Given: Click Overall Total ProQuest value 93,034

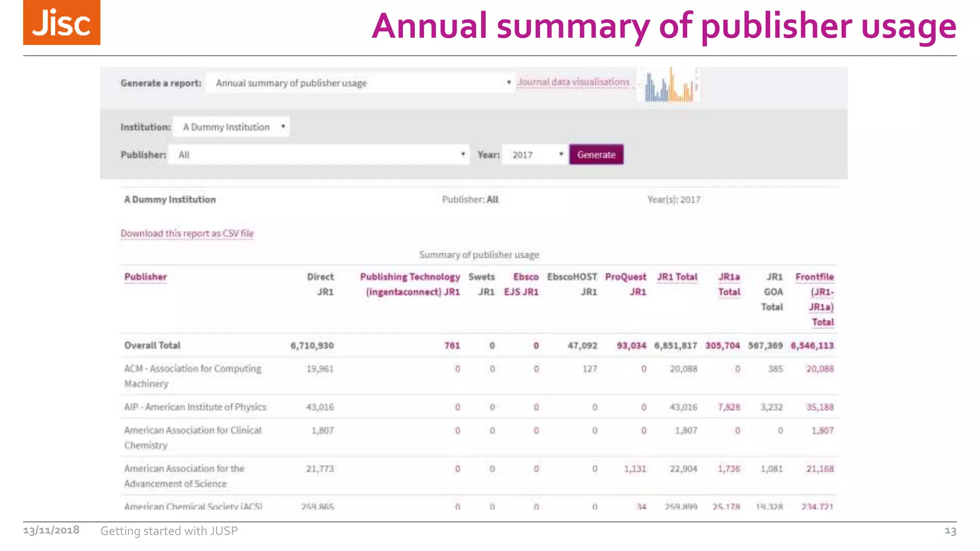Looking at the screenshot, I should click(632, 345).
